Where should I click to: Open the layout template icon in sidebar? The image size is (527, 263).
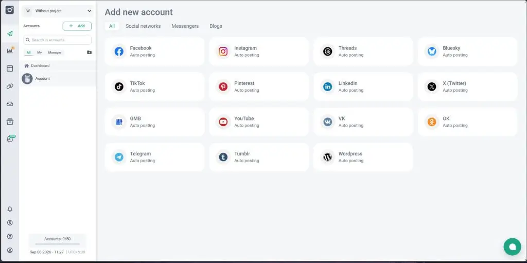coord(10,68)
